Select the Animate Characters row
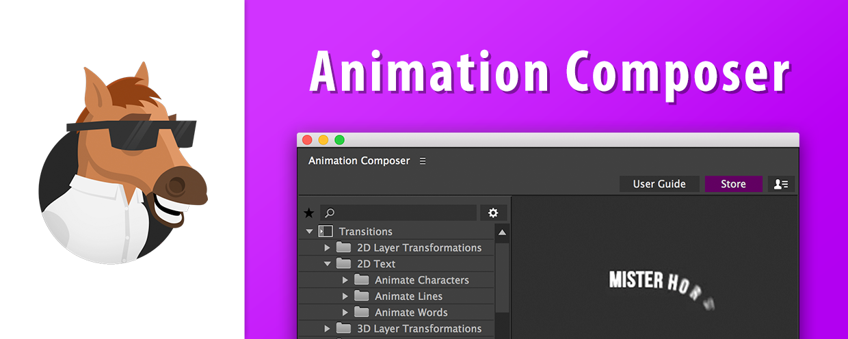This screenshot has height=339, width=848. point(397,280)
